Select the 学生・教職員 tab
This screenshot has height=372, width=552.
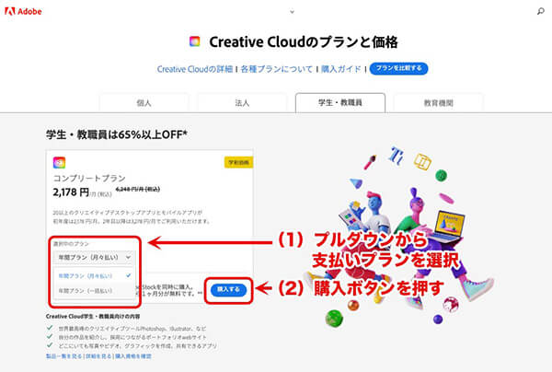tap(340, 102)
